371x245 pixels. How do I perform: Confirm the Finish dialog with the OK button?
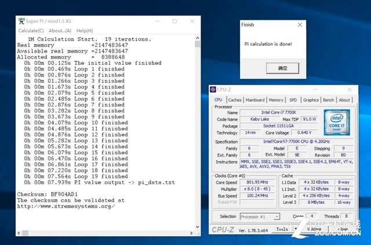(282, 68)
